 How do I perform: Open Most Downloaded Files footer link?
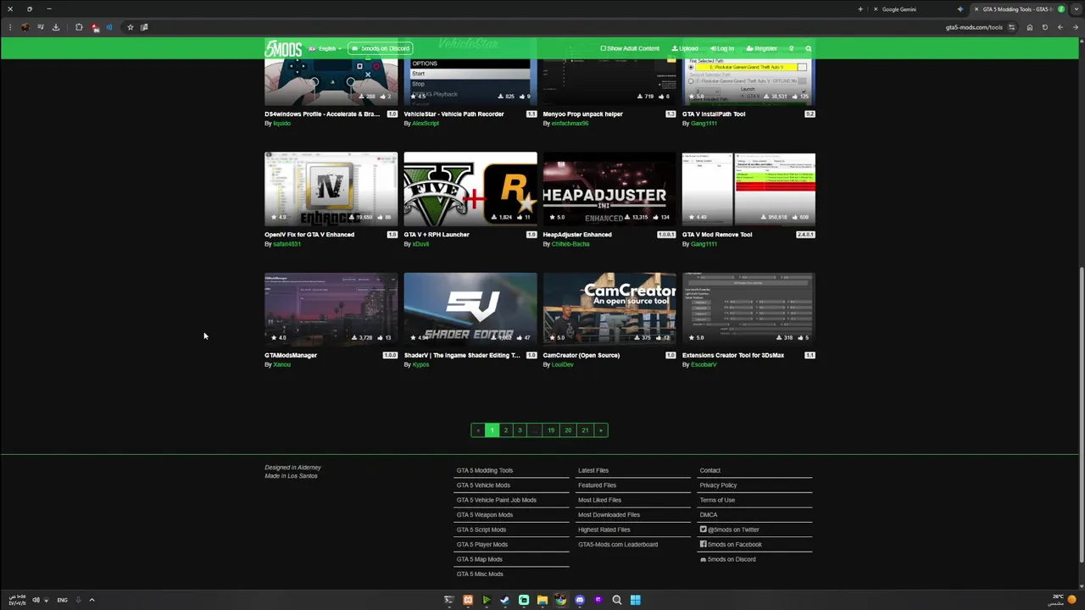(x=609, y=515)
